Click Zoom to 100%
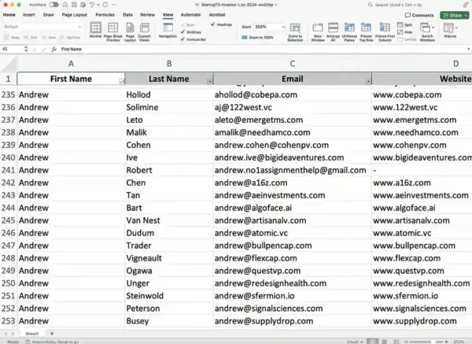Image resolution: width=472 pixels, height=344 pixels. click(257, 37)
